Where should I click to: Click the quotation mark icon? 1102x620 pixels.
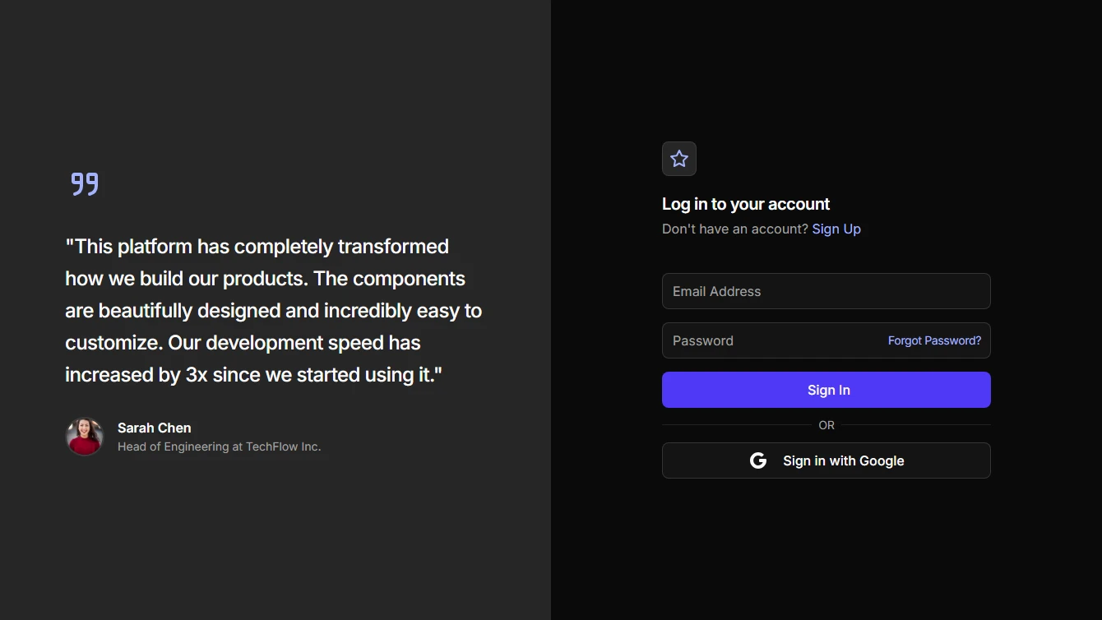click(83, 183)
